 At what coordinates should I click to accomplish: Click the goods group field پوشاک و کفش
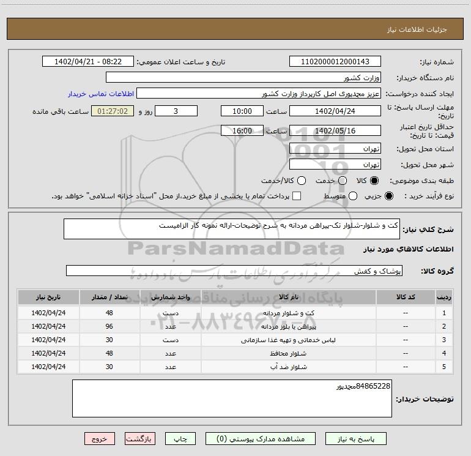[234, 271]
